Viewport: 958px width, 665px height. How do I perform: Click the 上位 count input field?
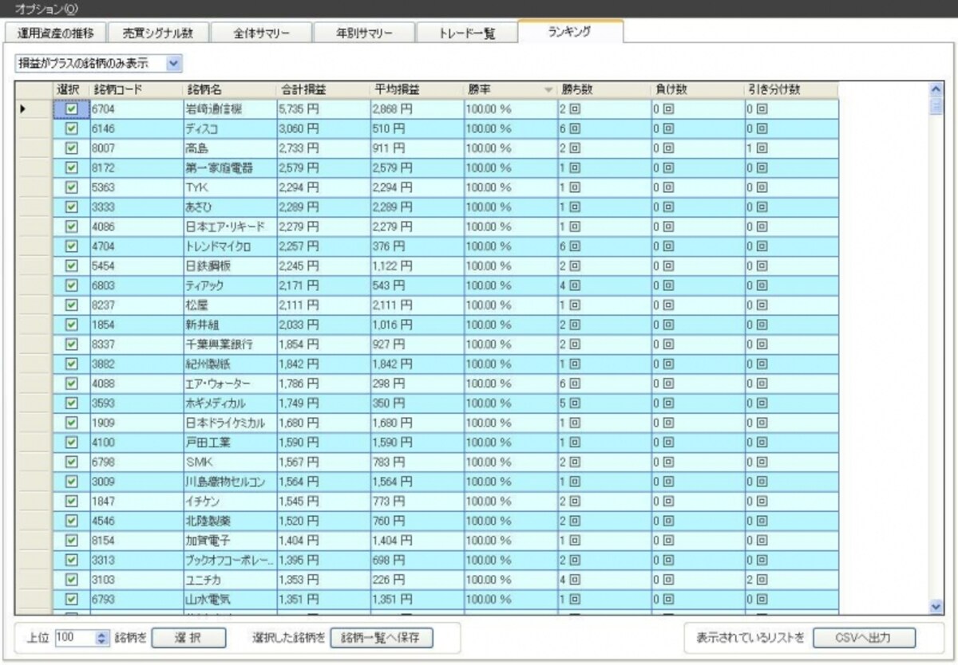(x=74, y=638)
